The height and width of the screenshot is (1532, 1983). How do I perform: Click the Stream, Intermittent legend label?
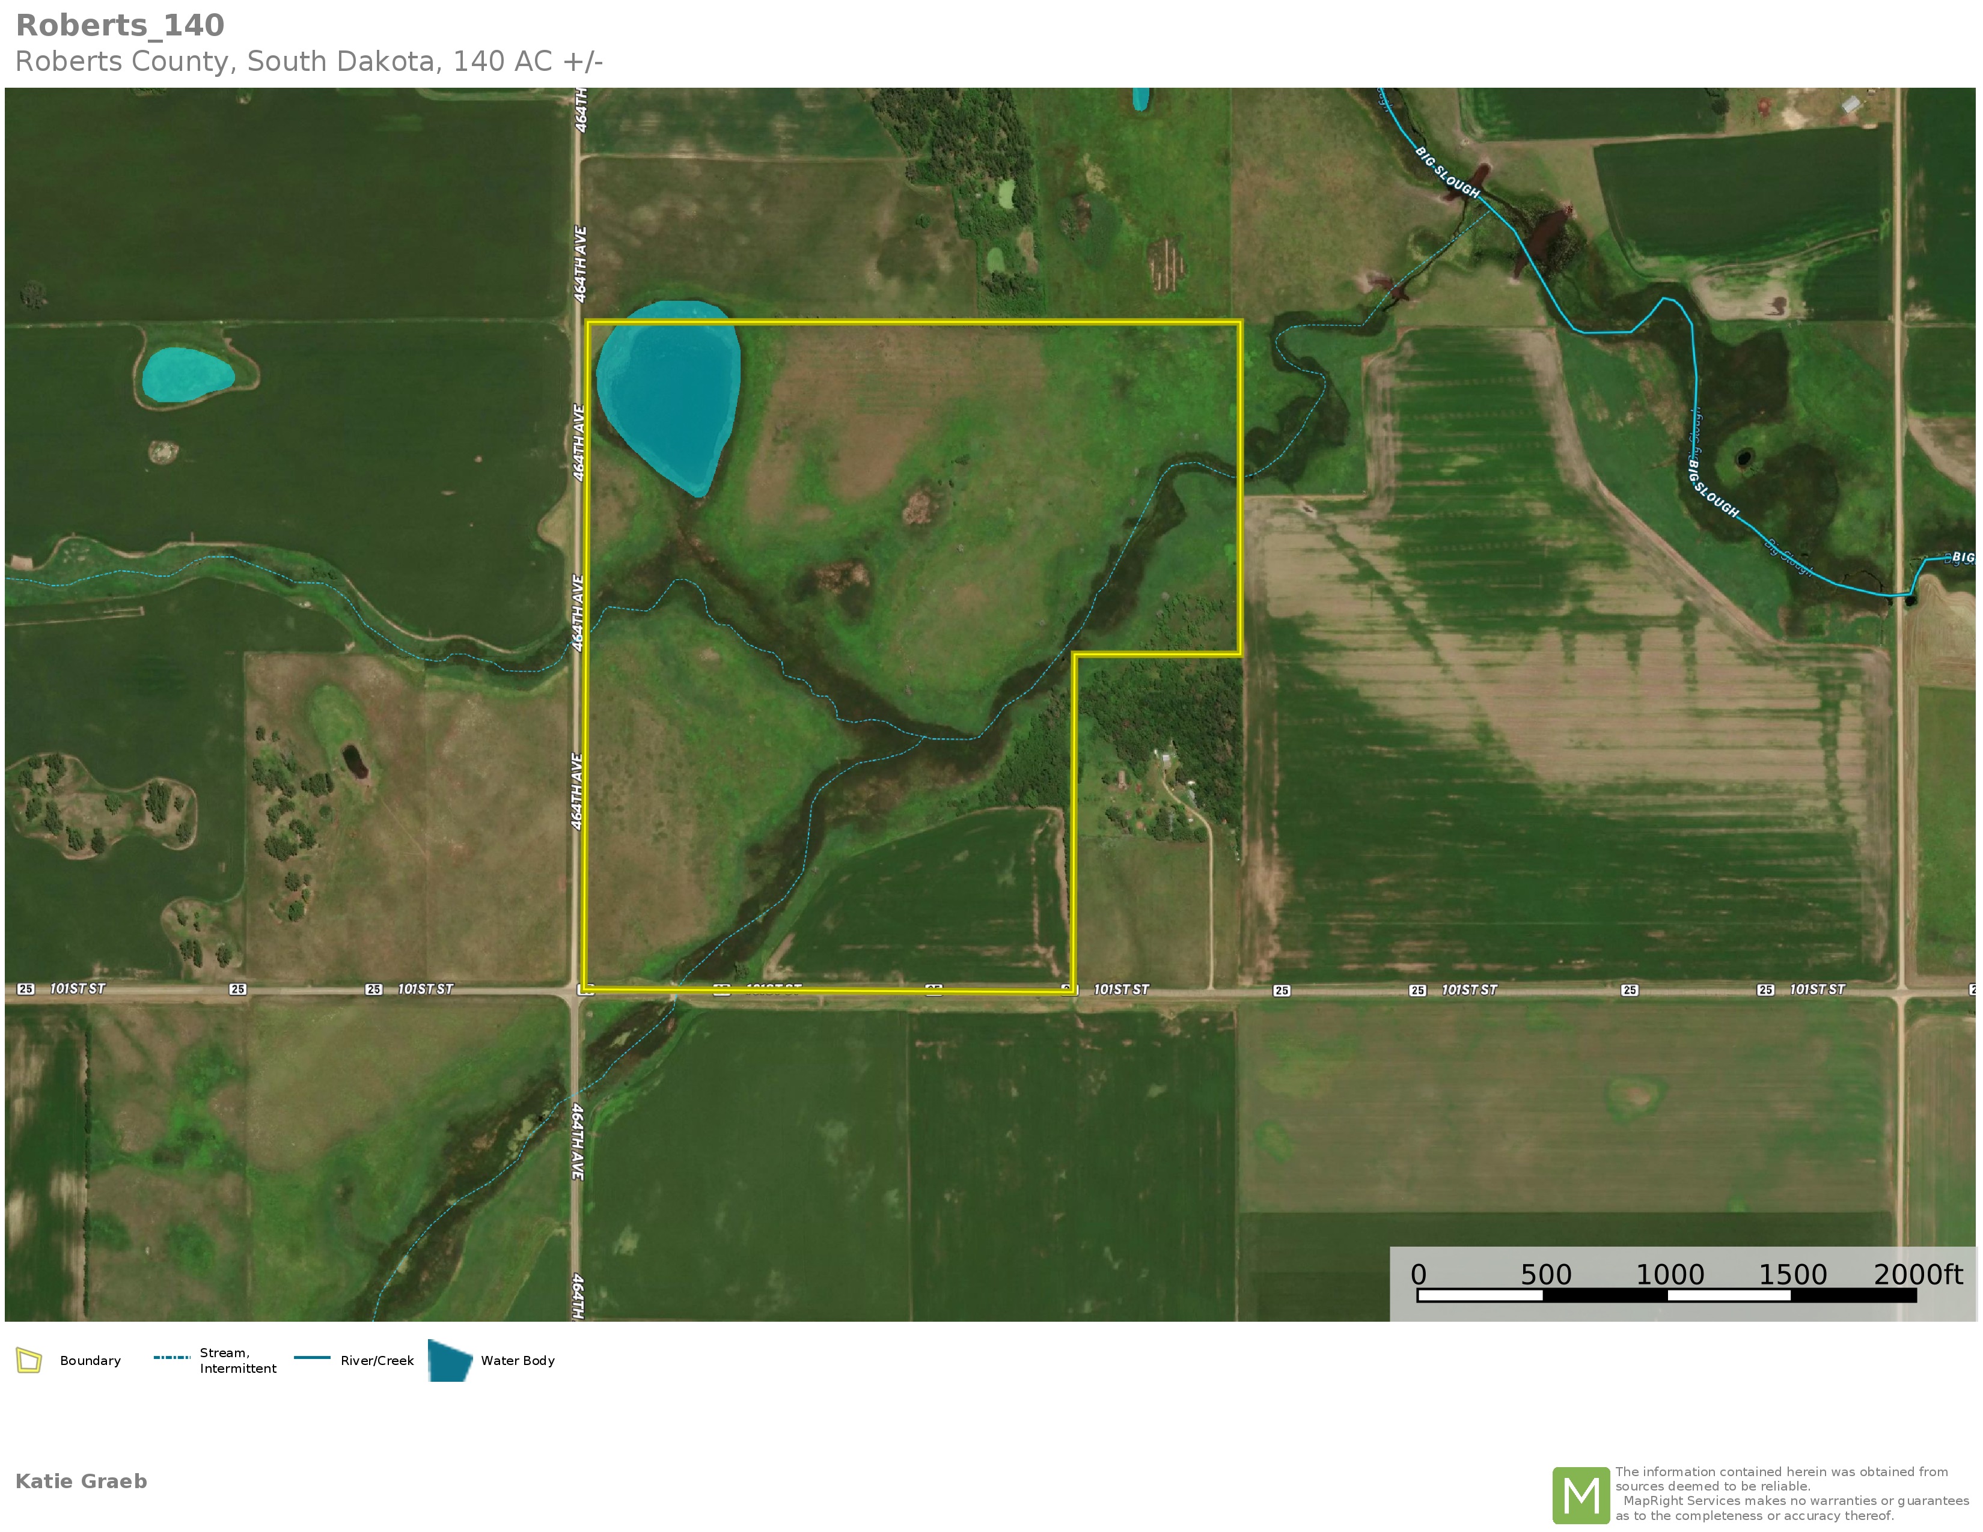point(237,1360)
